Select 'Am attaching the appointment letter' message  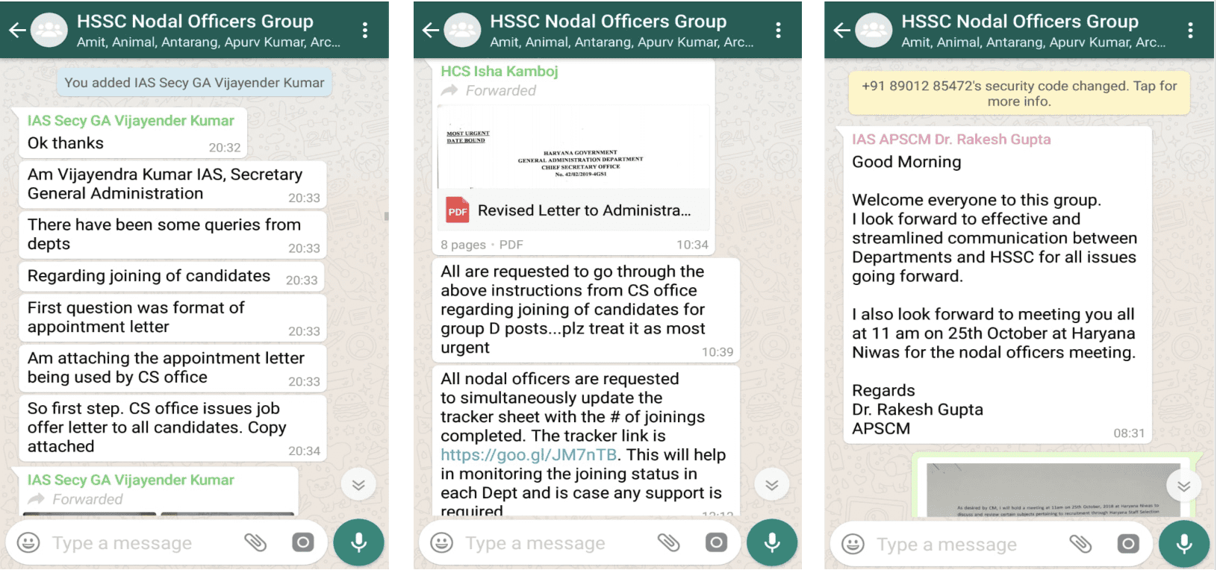(x=172, y=368)
